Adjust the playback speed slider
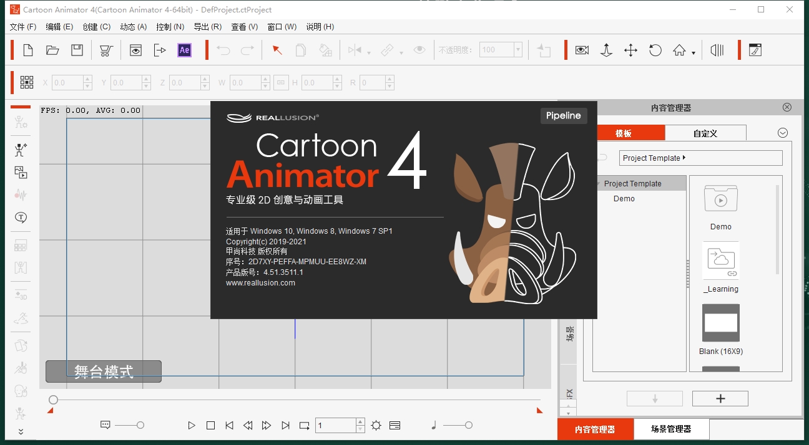This screenshot has width=809, height=445. (x=140, y=425)
